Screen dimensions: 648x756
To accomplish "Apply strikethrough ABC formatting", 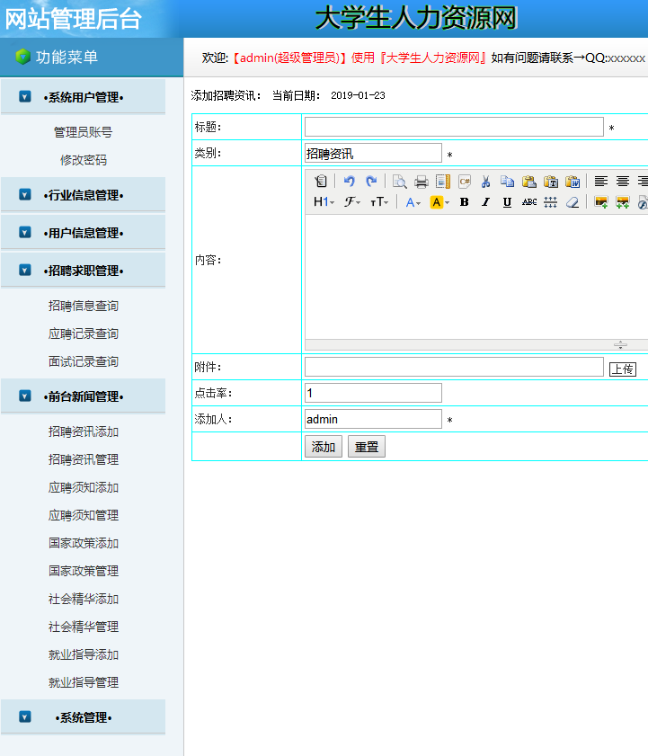I will click(528, 202).
